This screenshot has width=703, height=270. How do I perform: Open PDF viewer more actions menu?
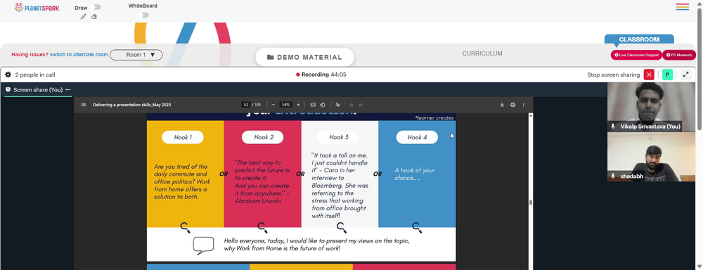click(x=523, y=105)
